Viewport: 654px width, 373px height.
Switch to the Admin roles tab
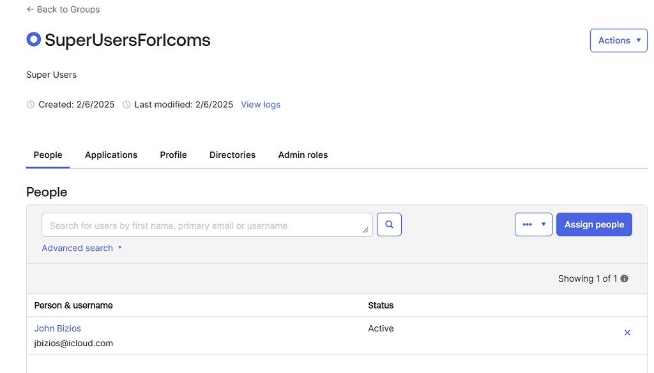click(x=303, y=155)
